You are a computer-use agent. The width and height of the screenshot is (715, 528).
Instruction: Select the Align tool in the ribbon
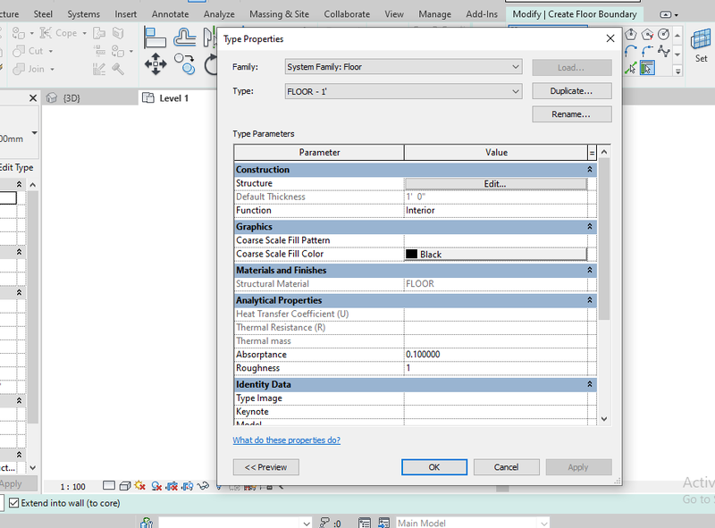[x=155, y=38]
